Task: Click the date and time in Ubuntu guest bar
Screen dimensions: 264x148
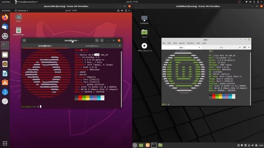Action: [71, 11]
